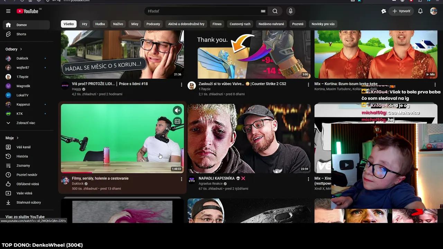Open options menu for Mix – Kortina
The width and height of the screenshot is (443, 249).
point(435,84)
